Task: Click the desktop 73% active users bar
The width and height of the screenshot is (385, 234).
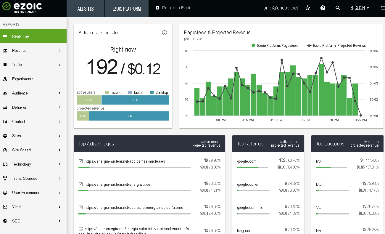Action: tap(135, 100)
